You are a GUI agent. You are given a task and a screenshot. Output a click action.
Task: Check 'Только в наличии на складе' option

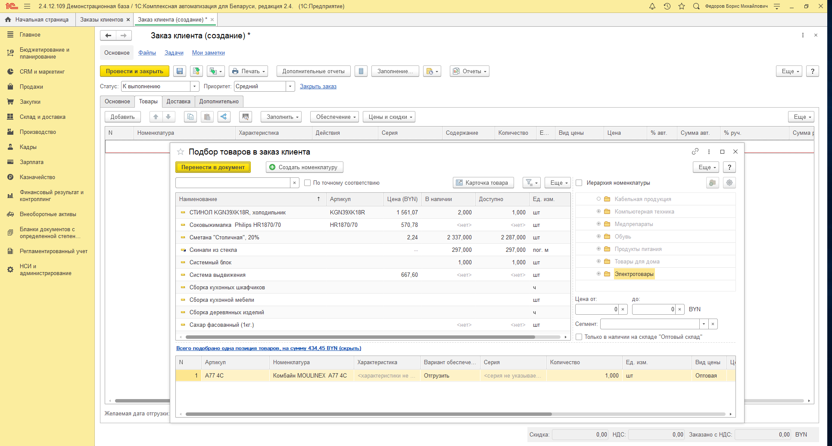click(579, 337)
